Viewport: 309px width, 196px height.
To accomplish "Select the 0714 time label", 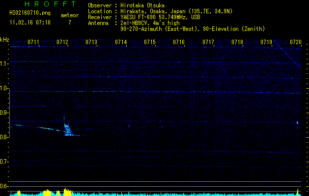I will click(x=121, y=42).
